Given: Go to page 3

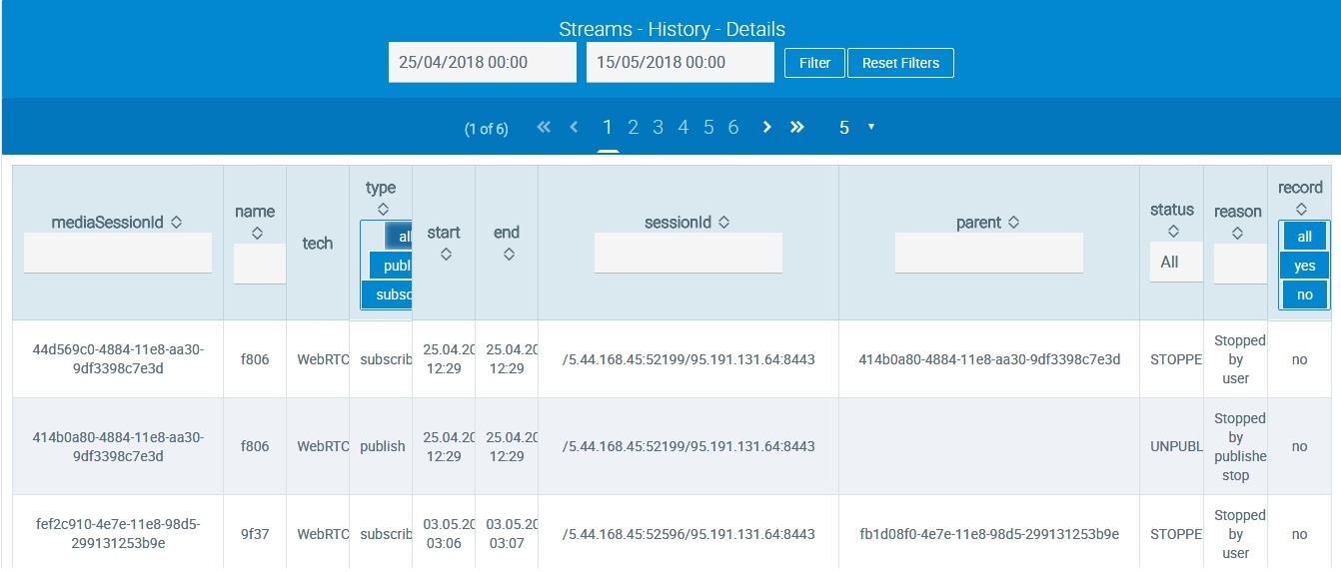Looking at the screenshot, I should click(658, 128).
